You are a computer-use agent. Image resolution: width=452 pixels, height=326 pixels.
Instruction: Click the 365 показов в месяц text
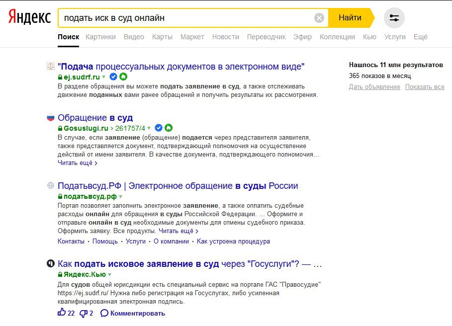coord(380,76)
